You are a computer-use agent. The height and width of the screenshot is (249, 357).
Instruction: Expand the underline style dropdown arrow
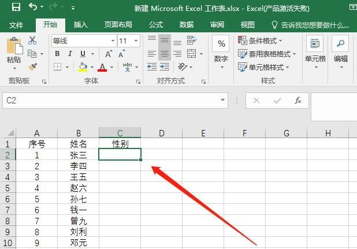click(92, 54)
